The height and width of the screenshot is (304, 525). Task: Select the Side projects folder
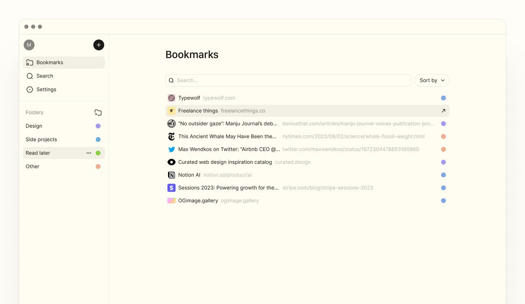[64, 139]
